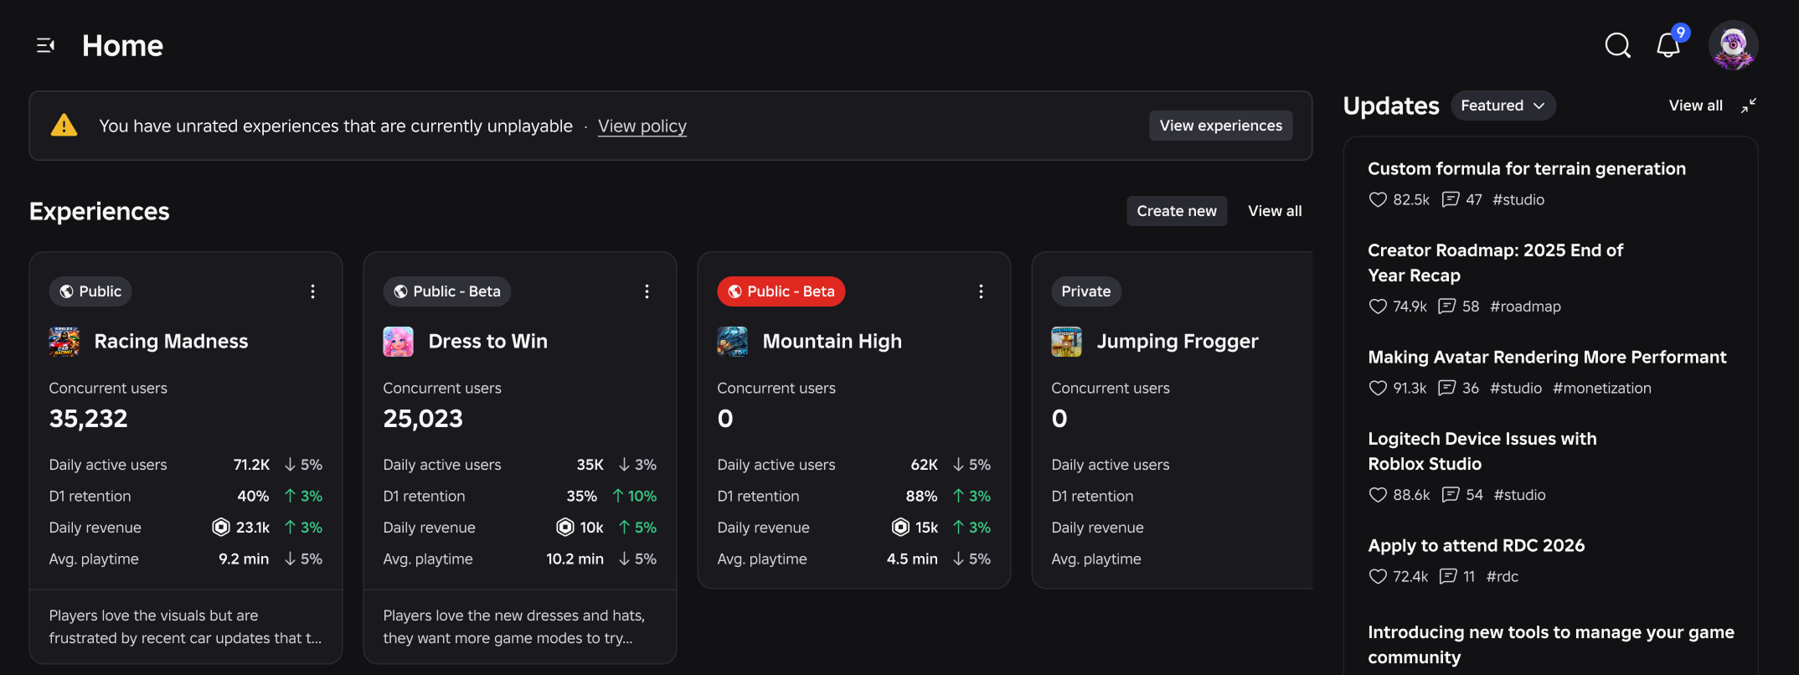This screenshot has height=675, width=1799.
Task: Open the Jumping Frogger title
Action: tap(1178, 342)
